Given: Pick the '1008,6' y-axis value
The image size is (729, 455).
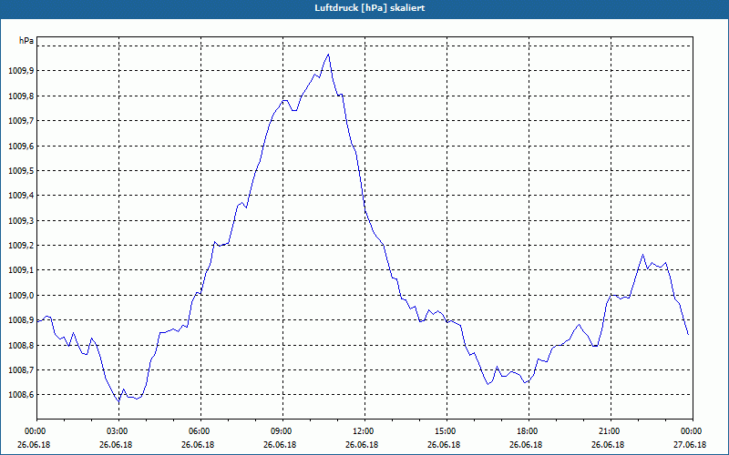Looking at the screenshot, I should [x=21, y=395].
